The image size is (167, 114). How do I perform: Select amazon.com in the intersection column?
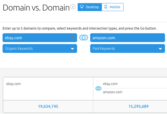[x=113, y=92]
